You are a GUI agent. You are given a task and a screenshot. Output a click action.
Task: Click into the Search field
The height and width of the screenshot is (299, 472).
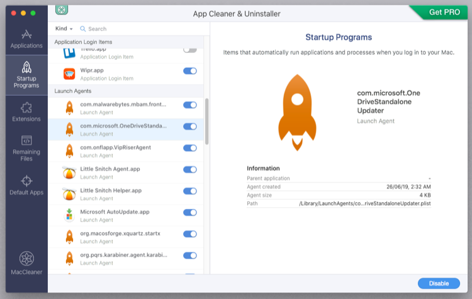coord(142,29)
